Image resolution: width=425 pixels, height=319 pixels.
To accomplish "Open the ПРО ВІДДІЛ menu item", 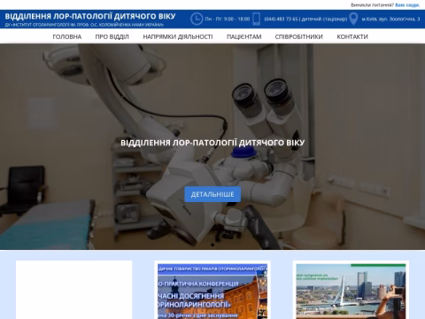I will [112, 37].
